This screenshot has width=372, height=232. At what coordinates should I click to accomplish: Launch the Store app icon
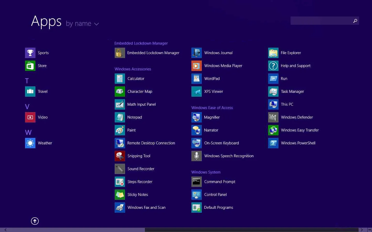[x=30, y=66]
